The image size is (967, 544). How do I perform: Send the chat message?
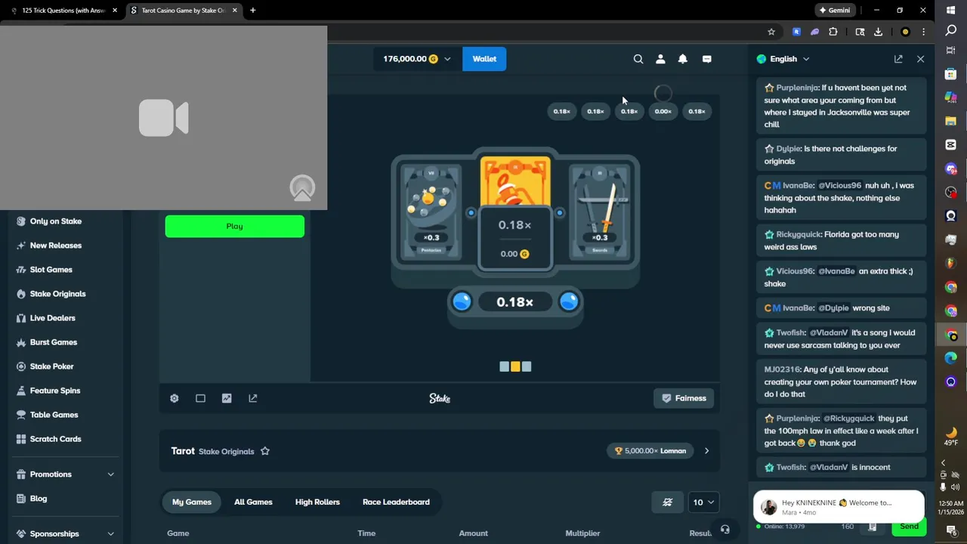[x=909, y=527]
